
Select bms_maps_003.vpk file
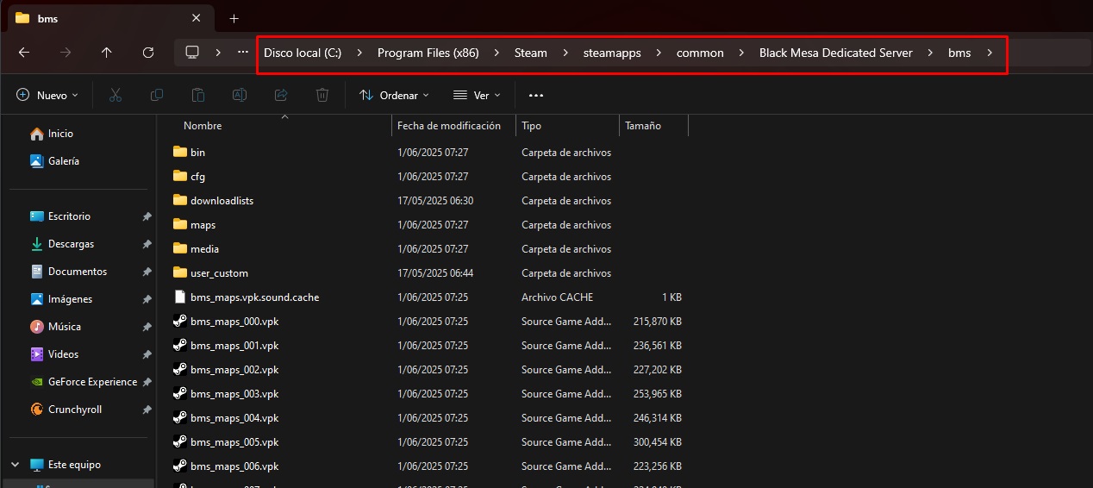(x=234, y=394)
